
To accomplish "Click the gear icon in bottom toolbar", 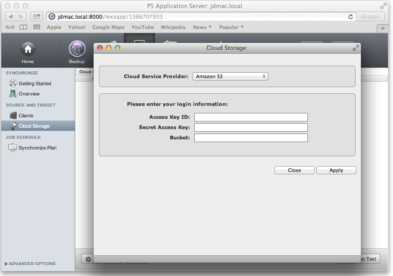I will coord(88,259).
